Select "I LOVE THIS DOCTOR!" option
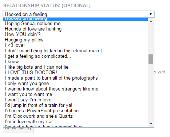 click(x=75, y=73)
